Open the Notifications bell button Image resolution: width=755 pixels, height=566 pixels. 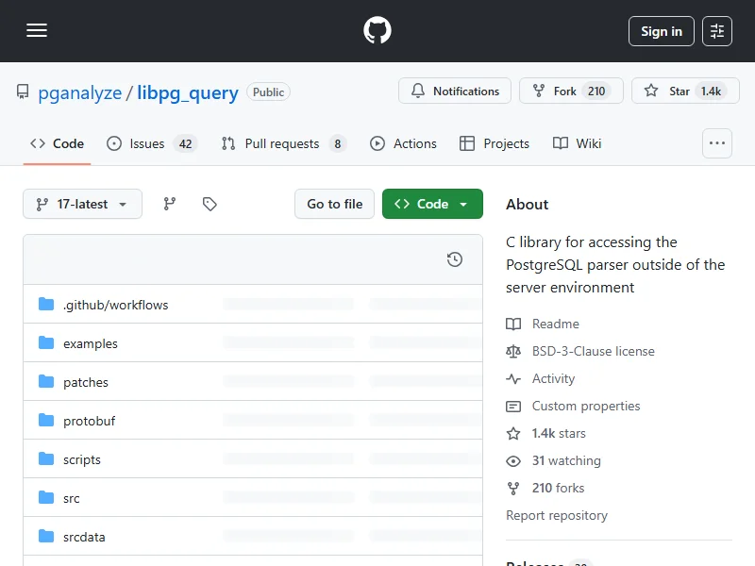(455, 92)
